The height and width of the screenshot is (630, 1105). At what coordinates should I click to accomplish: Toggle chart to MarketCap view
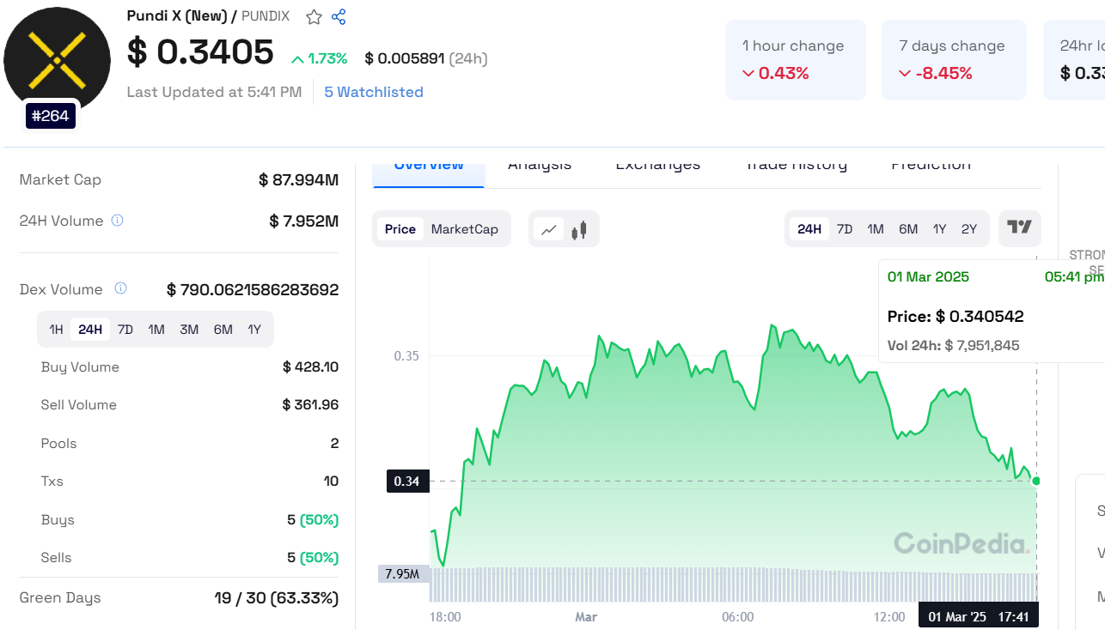pyautogui.click(x=464, y=229)
